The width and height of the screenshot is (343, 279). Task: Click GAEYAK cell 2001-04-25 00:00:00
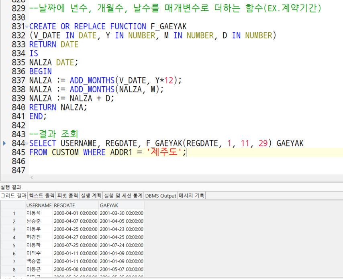point(122,237)
